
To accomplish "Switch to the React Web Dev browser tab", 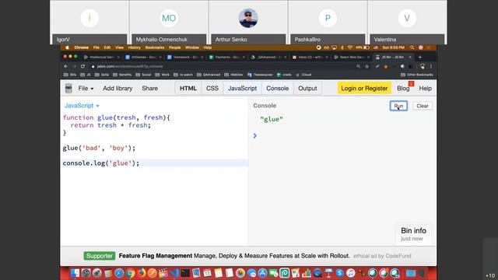I will pos(352,57).
